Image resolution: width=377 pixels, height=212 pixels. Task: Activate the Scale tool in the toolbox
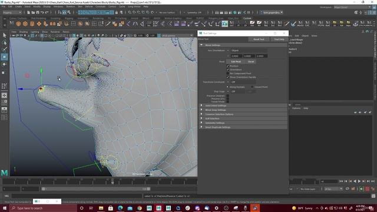[4, 72]
